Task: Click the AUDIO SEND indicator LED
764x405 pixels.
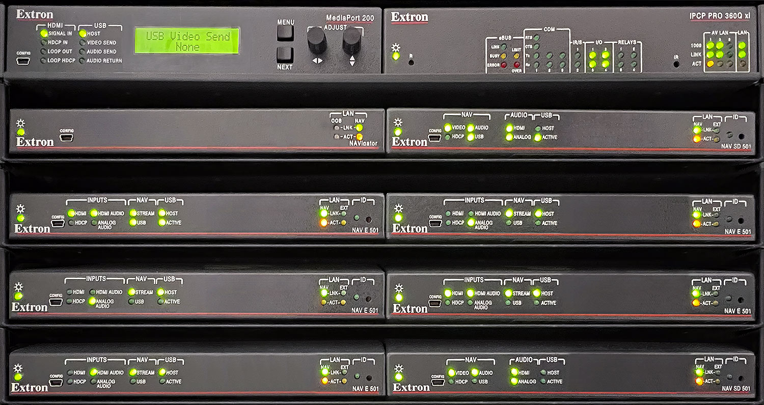Action: click(82, 51)
